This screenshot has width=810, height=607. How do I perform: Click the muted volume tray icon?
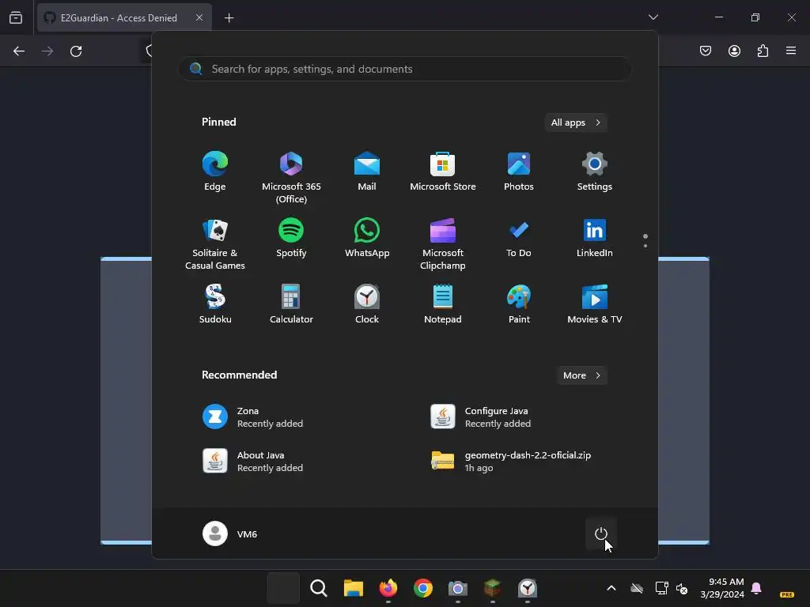pos(682,588)
